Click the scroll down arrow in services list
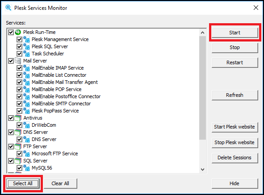This screenshot has width=264, height=195. pos(202,170)
